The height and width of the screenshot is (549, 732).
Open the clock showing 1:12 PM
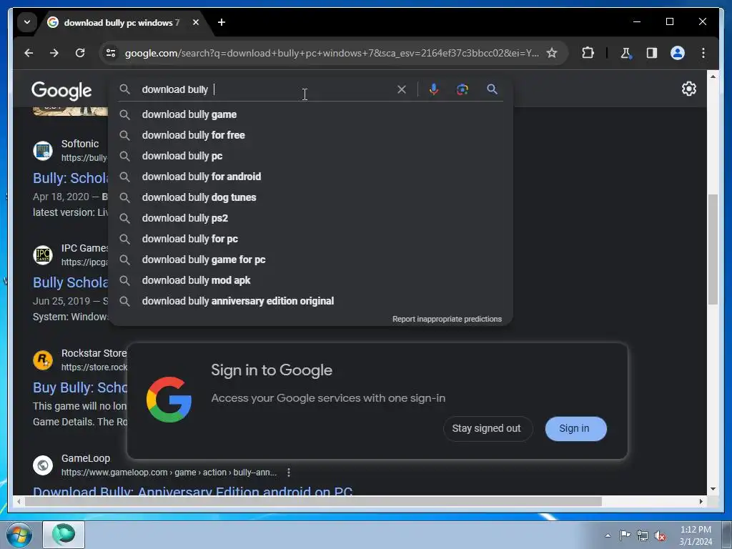[696, 535]
